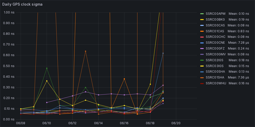Click blue data point at 0.62 ns

pos(163,53)
